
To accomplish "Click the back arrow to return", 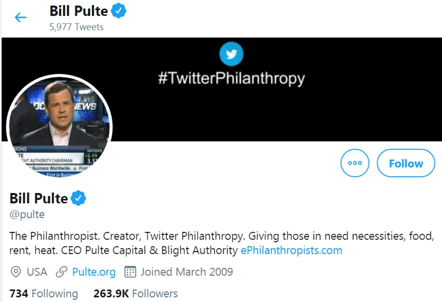I will tap(21, 17).
